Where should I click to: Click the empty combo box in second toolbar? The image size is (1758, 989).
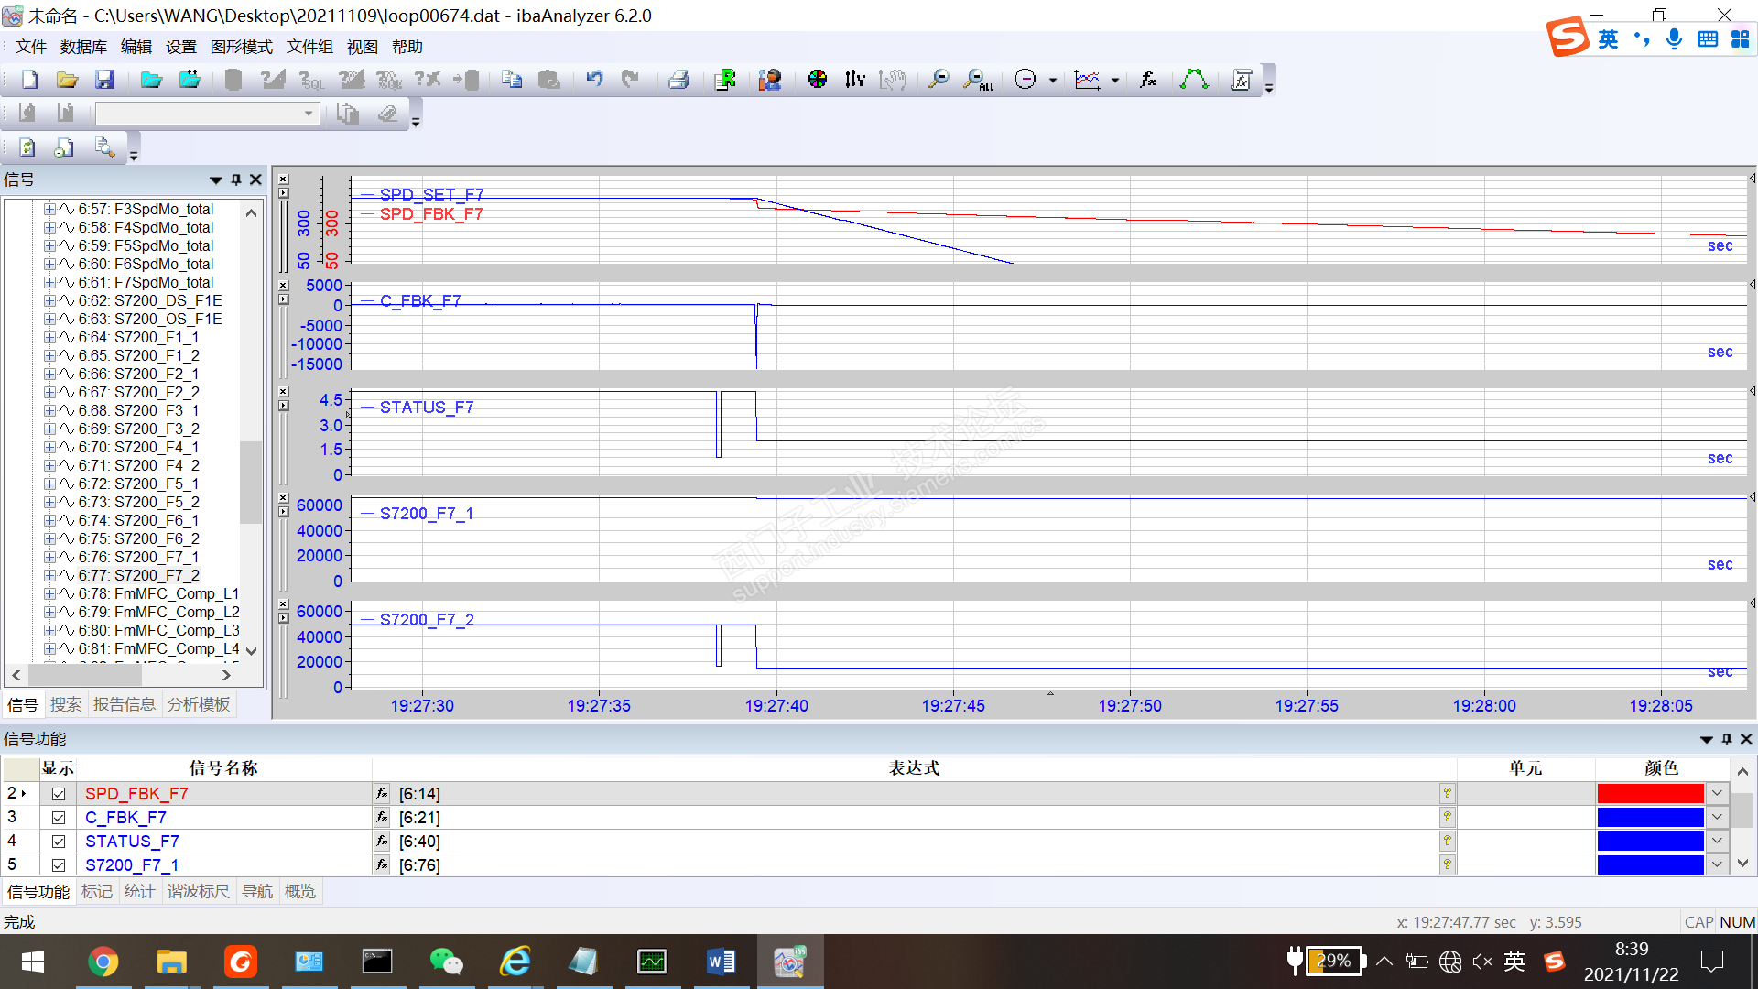pos(206,114)
